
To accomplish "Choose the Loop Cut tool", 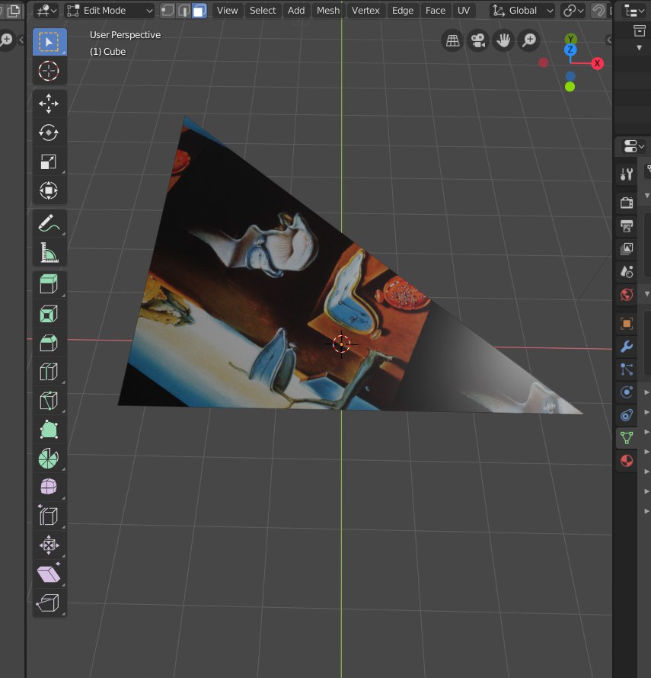I will click(49, 372).
